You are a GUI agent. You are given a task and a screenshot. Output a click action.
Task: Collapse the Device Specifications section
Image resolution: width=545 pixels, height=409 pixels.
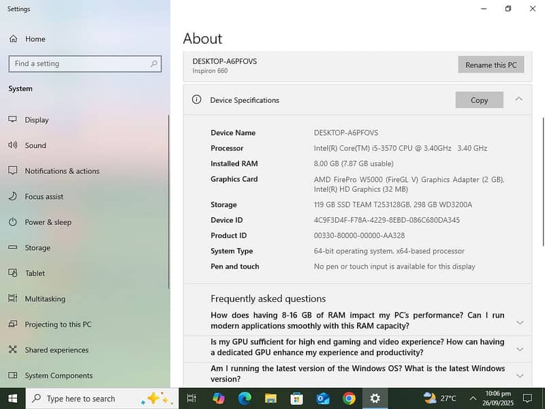pyautogui.click(x=518, y=100)
